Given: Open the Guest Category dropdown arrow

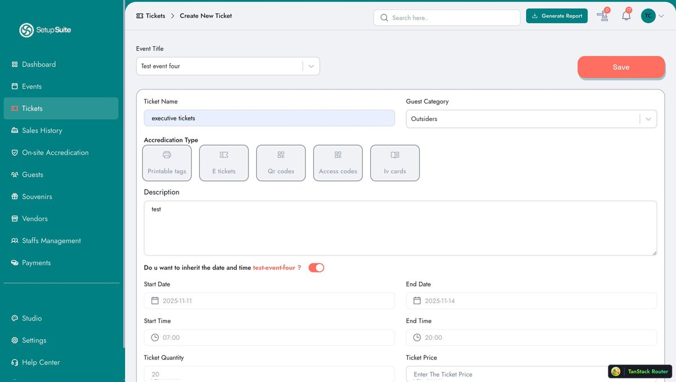Looking at the screenshot, I should (648, 119).
